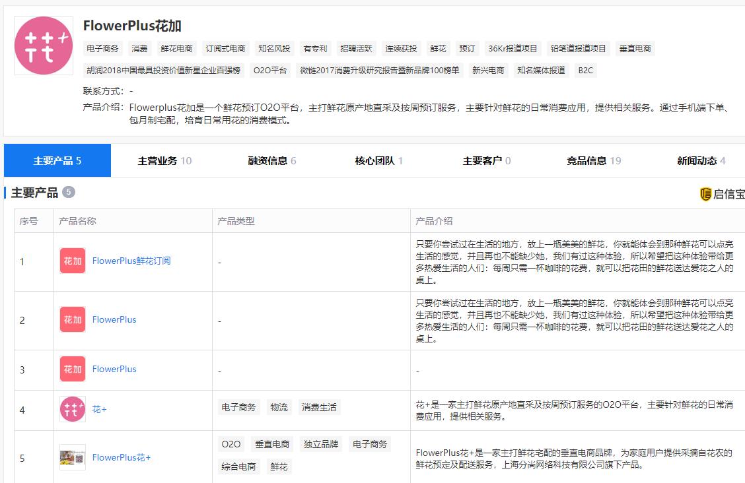Click the 招聘活跃 tag
The height and width of the screenshot is (483, 745).
356,48
